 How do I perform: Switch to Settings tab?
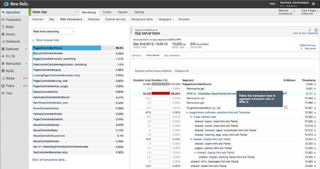pos(139,12)
